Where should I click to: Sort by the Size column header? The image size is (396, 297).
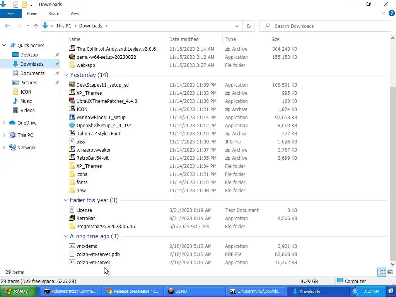[x=284, y=39]
